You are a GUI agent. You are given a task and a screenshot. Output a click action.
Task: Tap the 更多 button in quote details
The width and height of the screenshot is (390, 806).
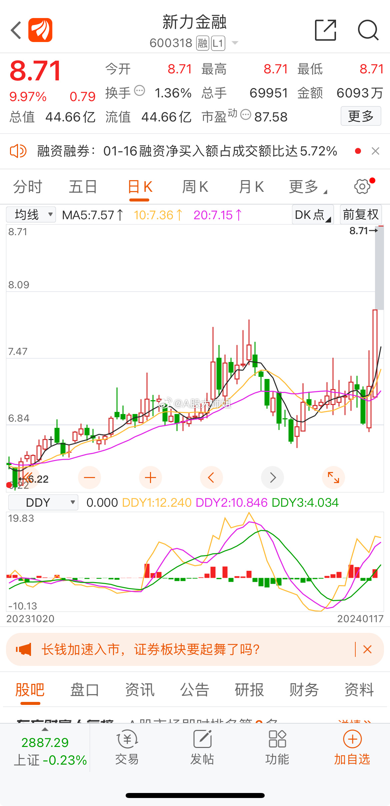click(361, 116)
